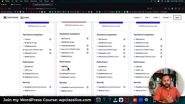Info icon for Free Domain in ₹159 renewal plan
185x104 pixels.
pos(50,50)
